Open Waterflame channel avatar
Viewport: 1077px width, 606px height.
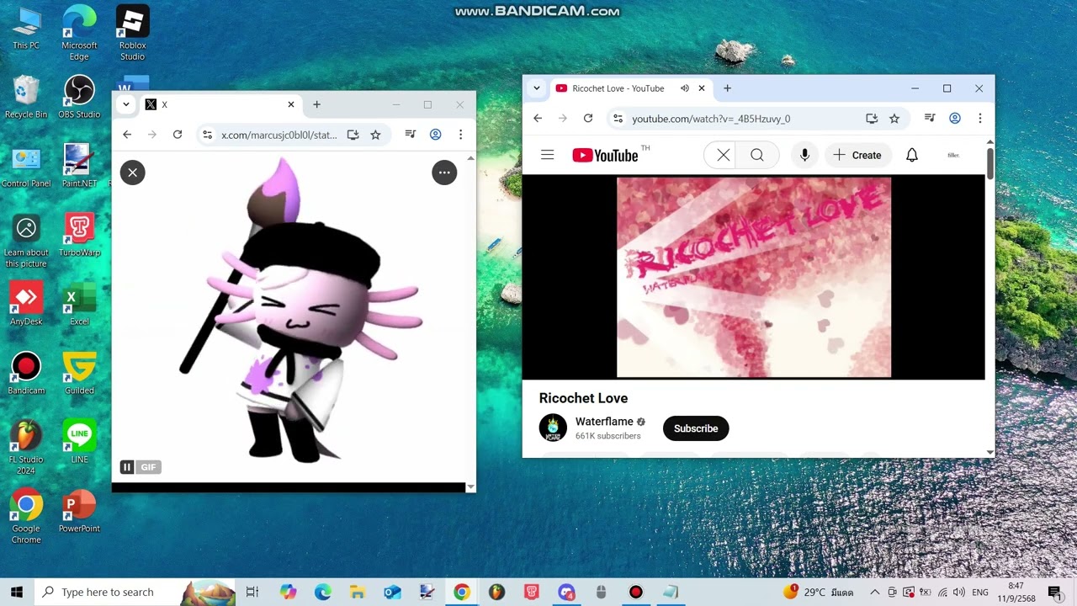pos(553,428)
